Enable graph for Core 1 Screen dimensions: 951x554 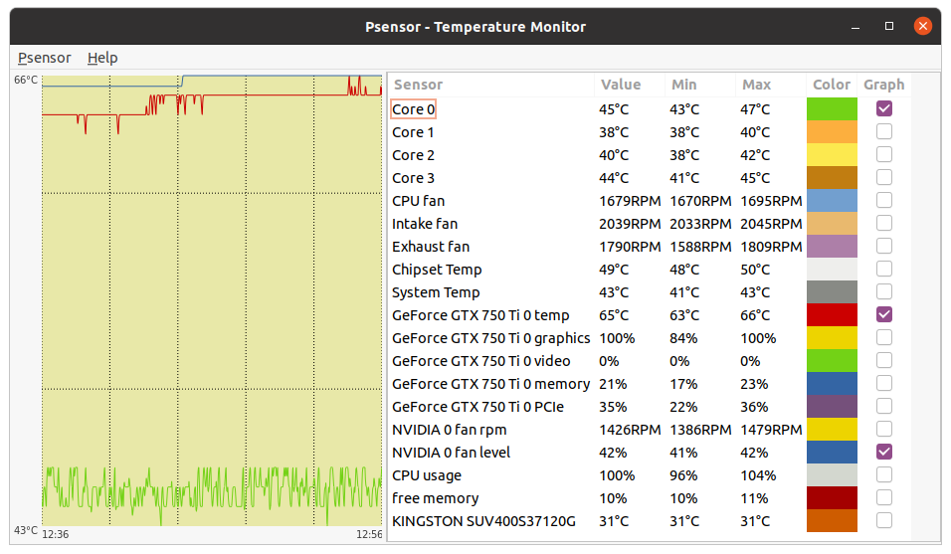pos(884,131)
